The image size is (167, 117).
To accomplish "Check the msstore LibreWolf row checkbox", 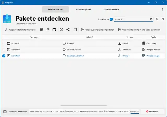I will 4,50.
